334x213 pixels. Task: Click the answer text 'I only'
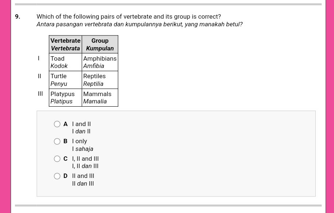[x=79, y=141]
